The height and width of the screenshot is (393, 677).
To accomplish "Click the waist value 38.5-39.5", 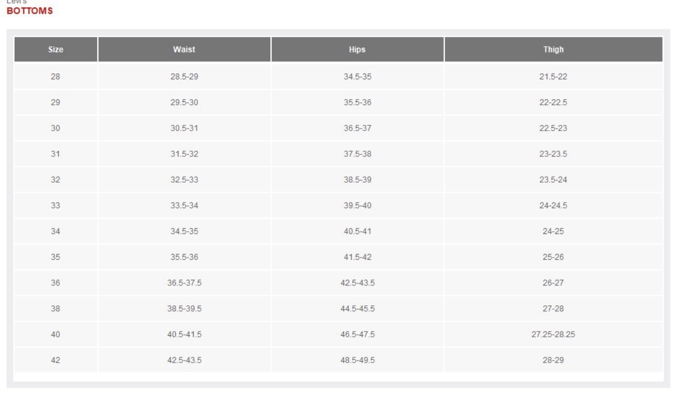I will point(184,309).
